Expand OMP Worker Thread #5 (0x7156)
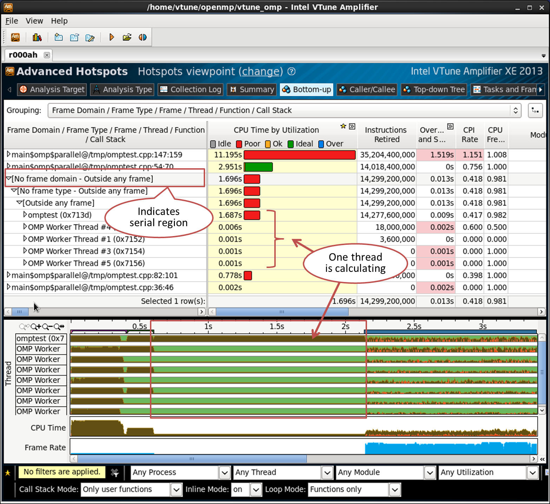Screen dimensions: 550x504 point(25,262)
